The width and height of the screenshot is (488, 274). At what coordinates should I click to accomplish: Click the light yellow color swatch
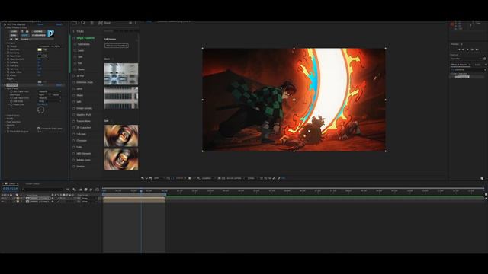[x=40, y=49]
